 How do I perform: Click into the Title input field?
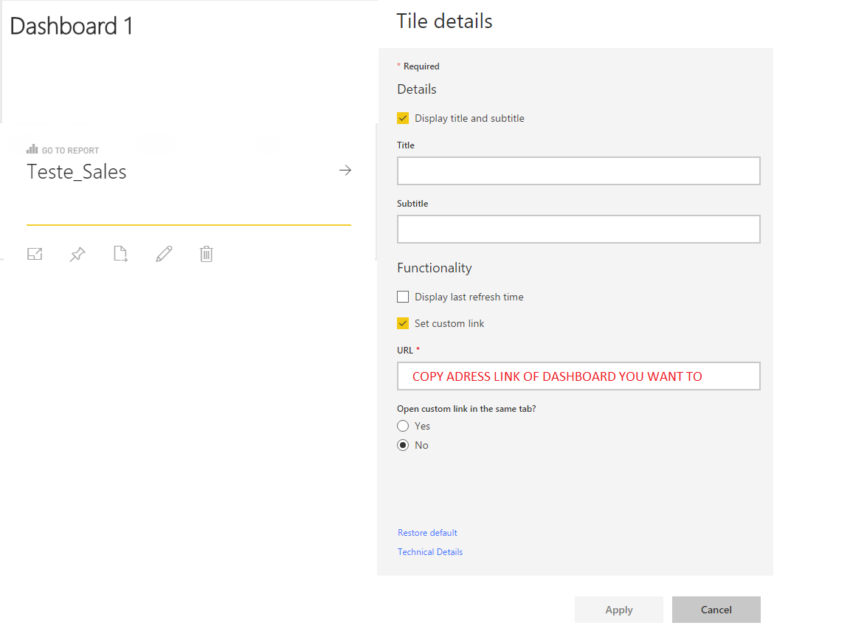[578, 170]
